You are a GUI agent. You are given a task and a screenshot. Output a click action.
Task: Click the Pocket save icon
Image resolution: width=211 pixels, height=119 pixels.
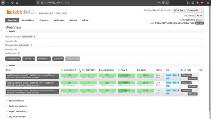click(x=163, y=3)
